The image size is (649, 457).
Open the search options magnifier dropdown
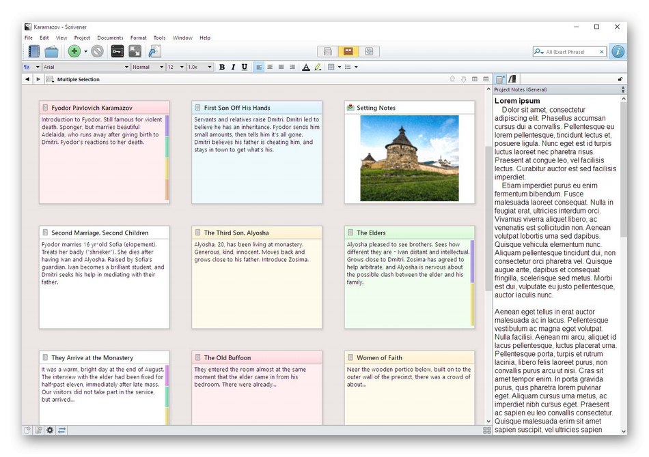pos(538,52)
